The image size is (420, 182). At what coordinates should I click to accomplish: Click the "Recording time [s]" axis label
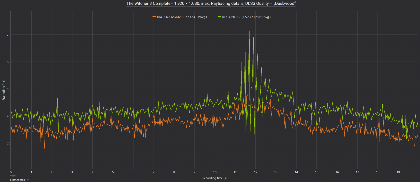[215, 178]
